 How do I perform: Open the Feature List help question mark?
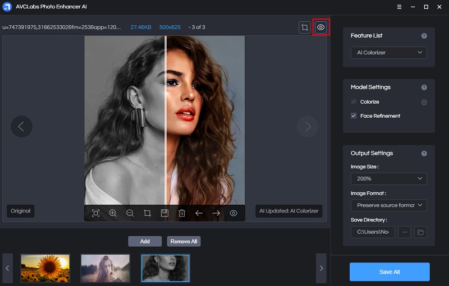click(424, 36)
